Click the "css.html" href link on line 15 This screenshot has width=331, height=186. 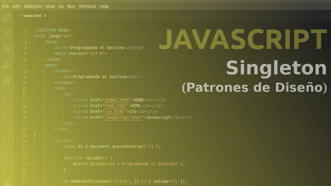pyautogui.click(x=114, y=112)
